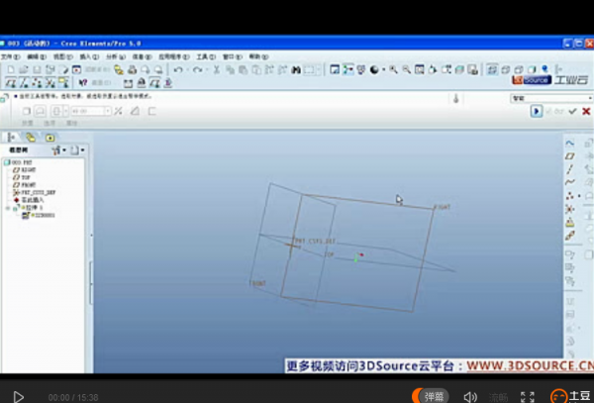Toggle the datum planes display icon
The width and height of the screenshot is (594, 403).
pyautogui.click(x=11, y=82)
